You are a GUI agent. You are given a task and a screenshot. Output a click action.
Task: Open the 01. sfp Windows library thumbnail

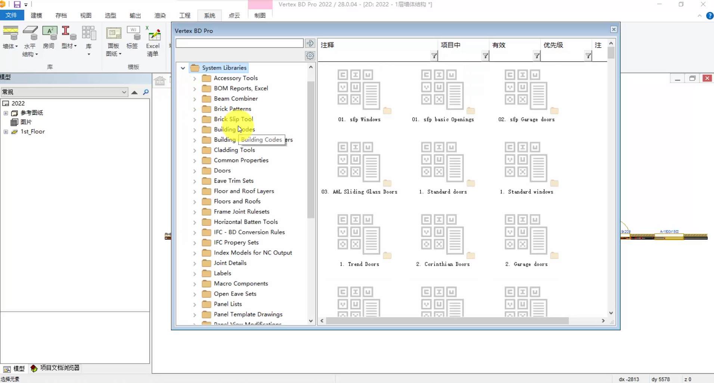click(359, 96)
